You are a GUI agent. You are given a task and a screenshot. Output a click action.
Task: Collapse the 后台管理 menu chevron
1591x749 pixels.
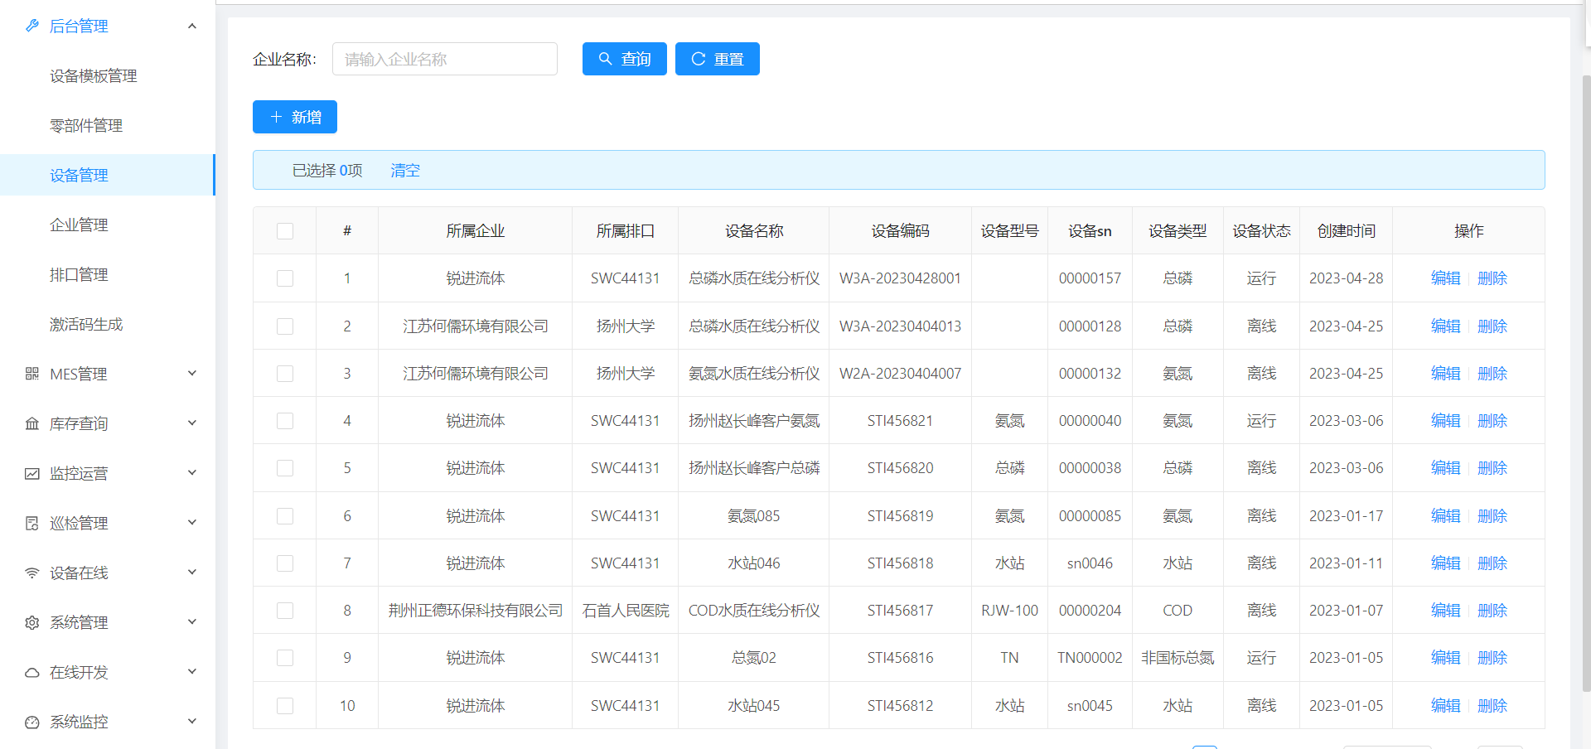[x=192, y=26]
